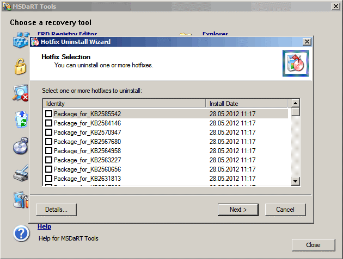Click the Explorer folder icon in MSDaRT Tools
The width and height of the screenshot is (343, 259).
[186, 34]
